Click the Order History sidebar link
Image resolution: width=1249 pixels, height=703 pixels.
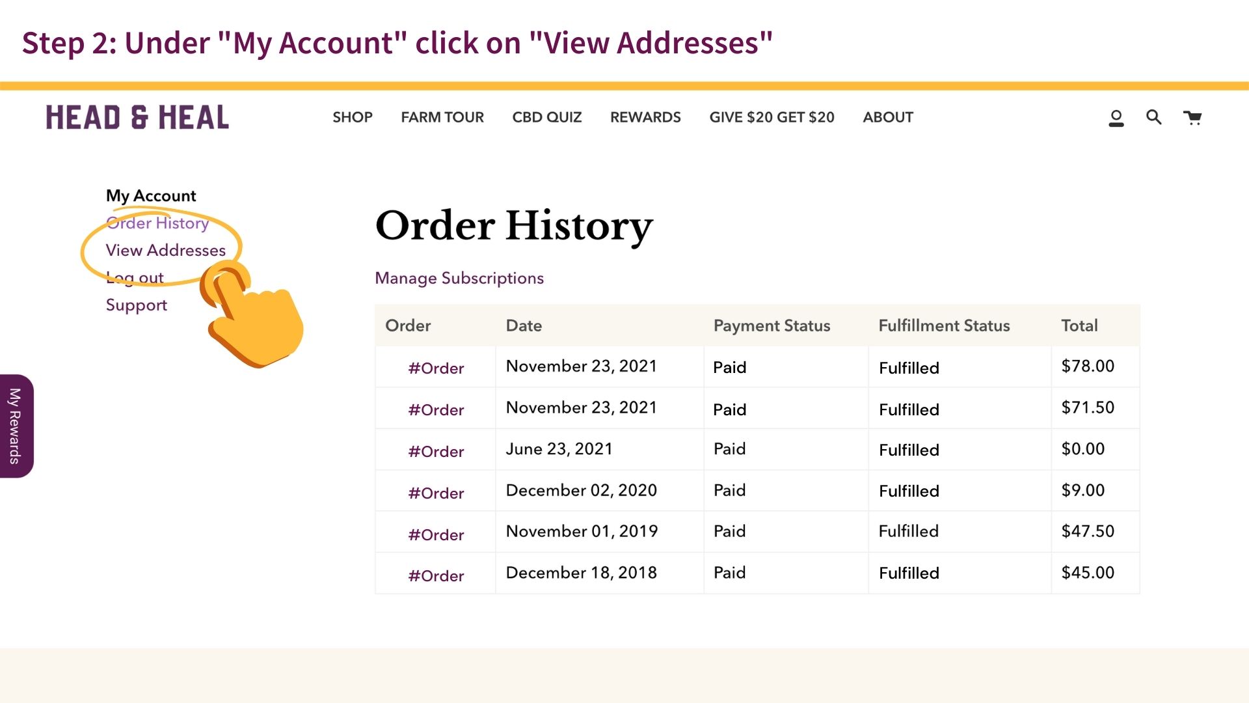pyautogui.click(x=157, y=223)
